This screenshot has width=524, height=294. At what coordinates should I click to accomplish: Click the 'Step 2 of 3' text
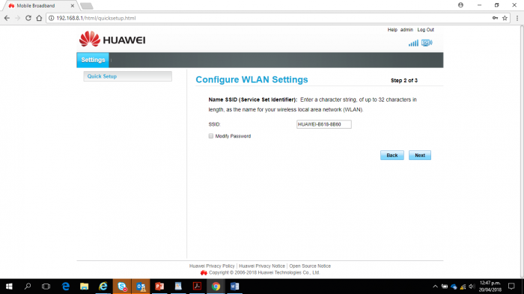(404, 81)
